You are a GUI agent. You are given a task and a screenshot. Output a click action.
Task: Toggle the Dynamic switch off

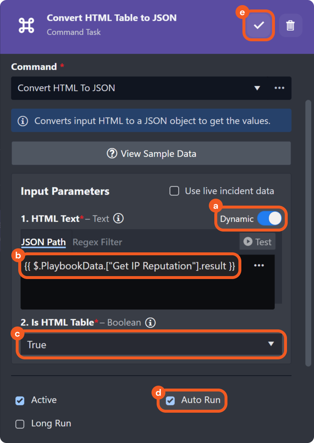click(x=269, y=219)
